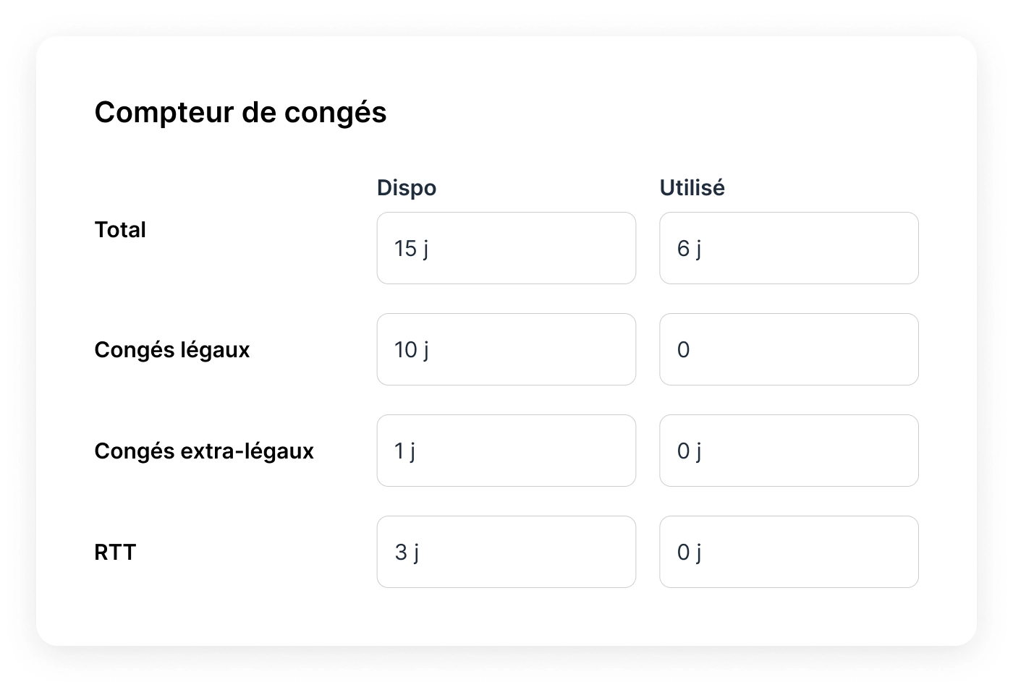Click the Dispo column header
Viewport: 1013px width, 682px height.
(x=406, y=187)
